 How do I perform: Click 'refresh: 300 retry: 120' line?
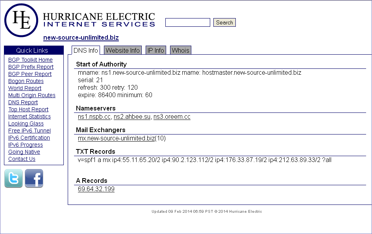108,87
